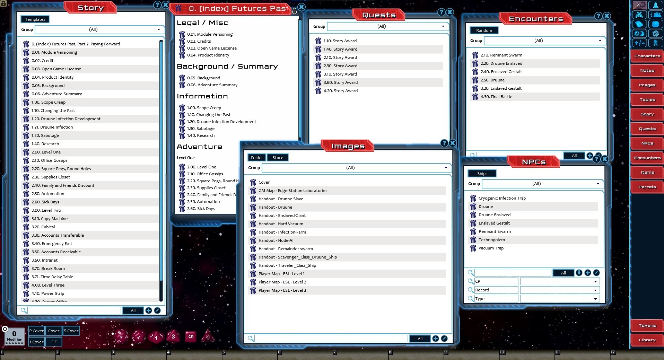Screen dimensions: 664x360
Task: Roll the d20 die at the bottom
Action: click(x=121, y=337)
